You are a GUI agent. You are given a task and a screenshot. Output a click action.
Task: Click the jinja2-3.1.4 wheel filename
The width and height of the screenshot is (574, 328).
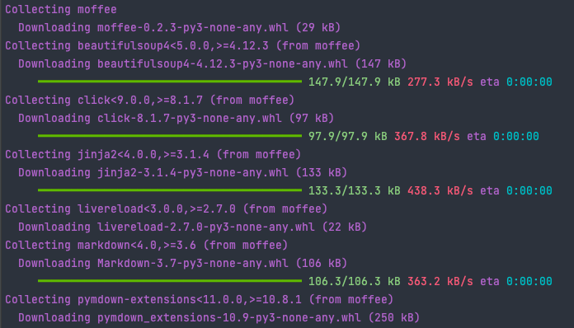tap(192, 172)
